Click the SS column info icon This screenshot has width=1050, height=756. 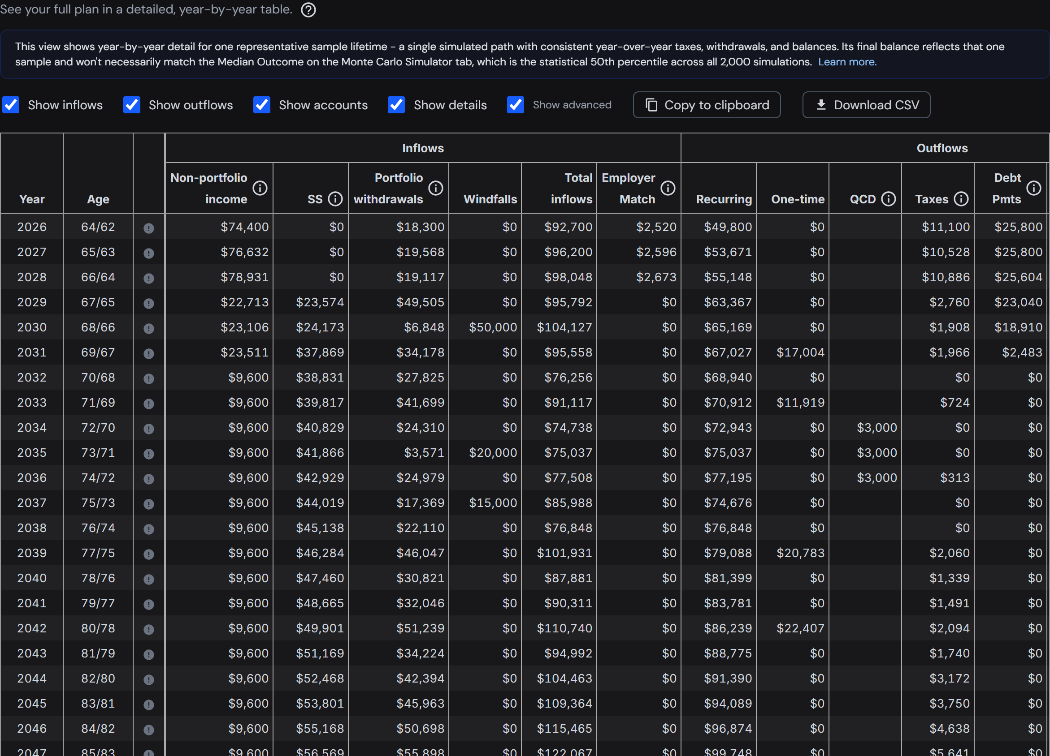click(335, 199)
